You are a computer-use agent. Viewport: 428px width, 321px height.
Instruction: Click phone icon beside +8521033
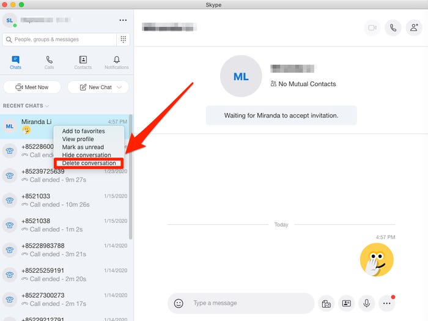(x=10, y=201)
